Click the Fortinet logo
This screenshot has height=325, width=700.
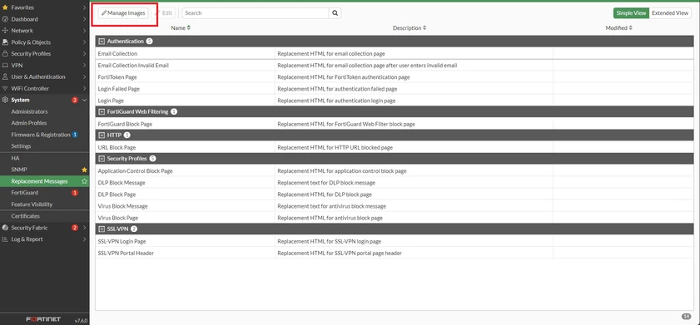(43, 320)
